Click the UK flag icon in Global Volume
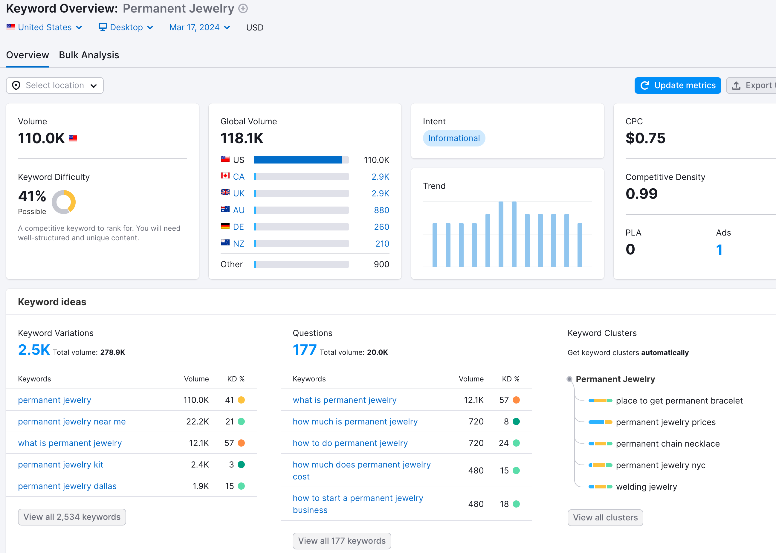Screen dimensions: 776x553 [x=225, y=193]
